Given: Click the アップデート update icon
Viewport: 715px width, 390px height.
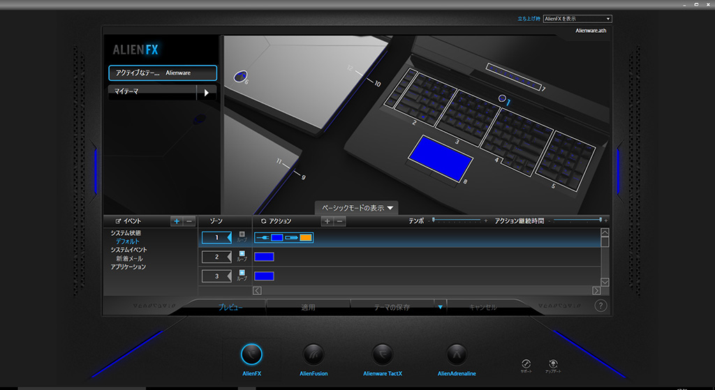Looking at the screenshot, I should tap(553, 364).
